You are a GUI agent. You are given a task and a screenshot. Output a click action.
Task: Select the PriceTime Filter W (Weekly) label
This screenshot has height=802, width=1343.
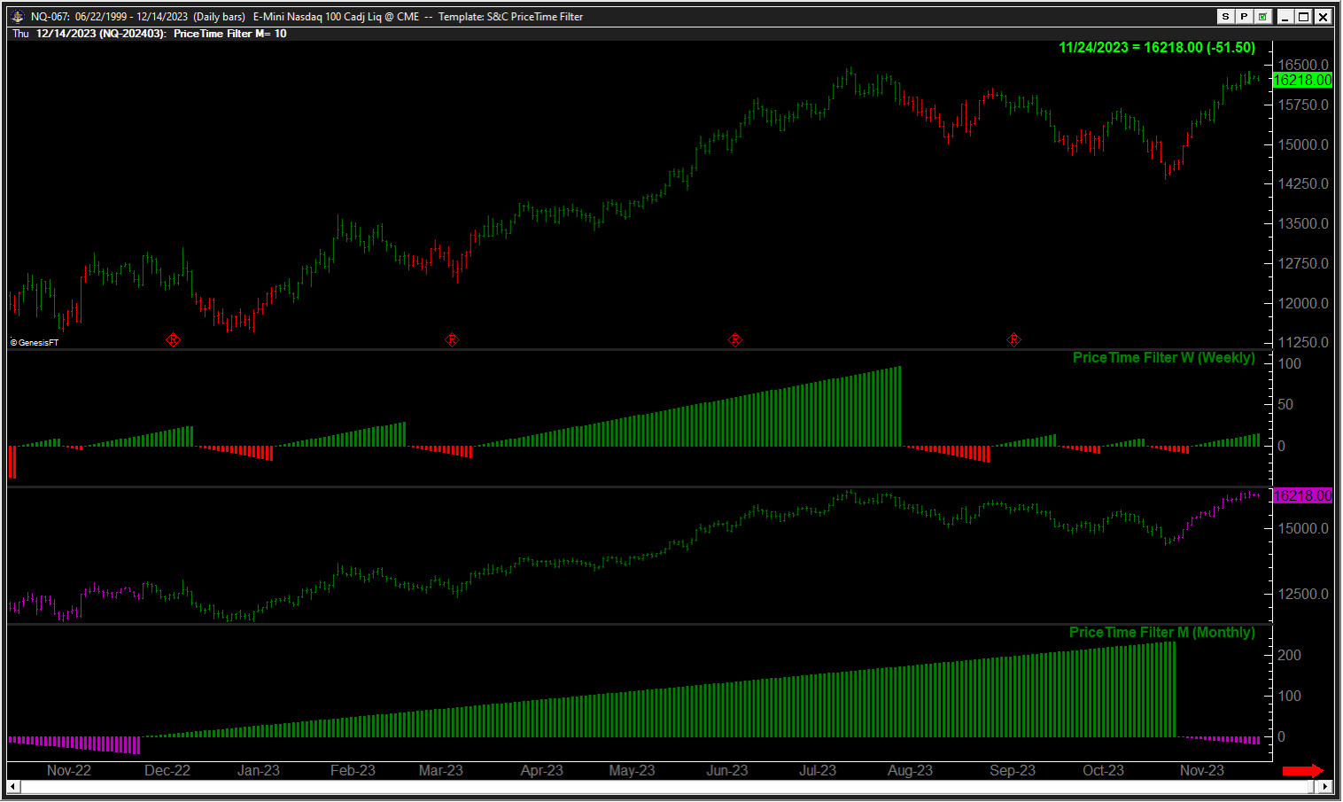coord(1164,357)
